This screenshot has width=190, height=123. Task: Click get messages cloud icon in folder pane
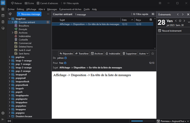pyautogui.click(x=10, y=14)
